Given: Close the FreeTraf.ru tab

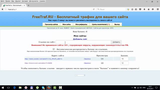Looking at the screenshot, I should point(24,5).
